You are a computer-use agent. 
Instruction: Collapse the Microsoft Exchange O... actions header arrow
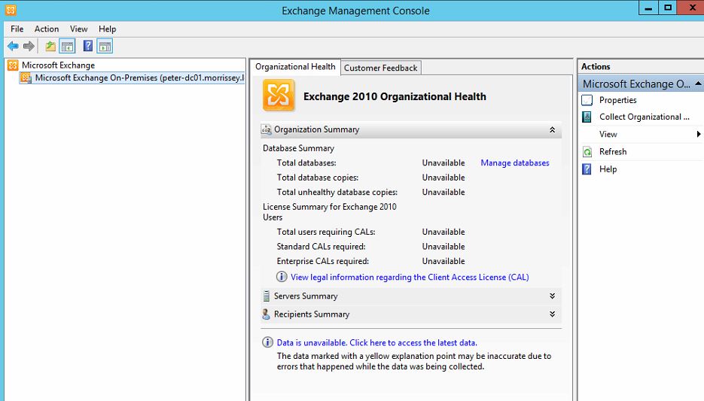point(698,84)
